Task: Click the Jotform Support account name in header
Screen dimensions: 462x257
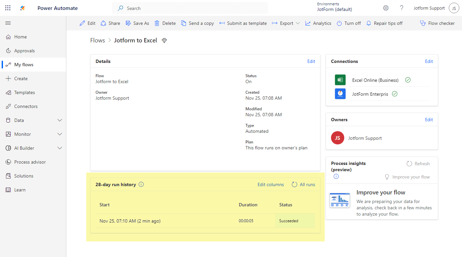Action: tap(429, 8)
